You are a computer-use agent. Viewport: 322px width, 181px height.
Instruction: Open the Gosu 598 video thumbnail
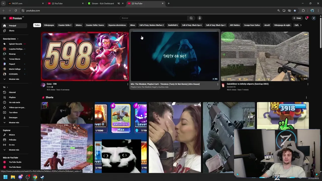[x=85, y=56]
